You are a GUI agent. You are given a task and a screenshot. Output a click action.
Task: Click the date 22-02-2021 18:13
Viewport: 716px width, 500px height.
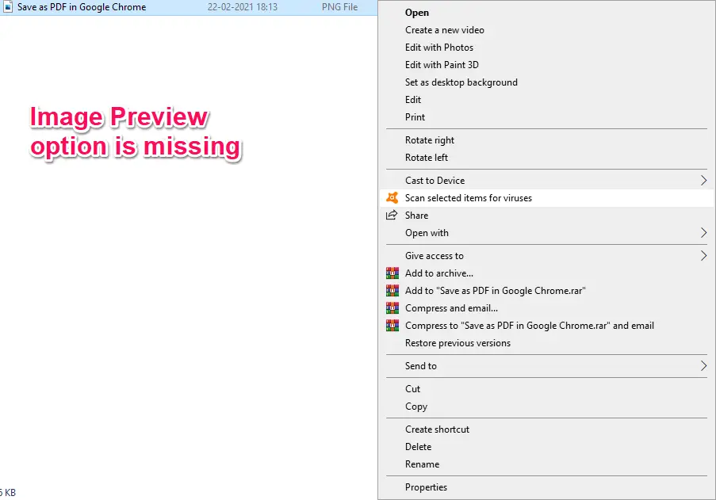tap(243, 7)
